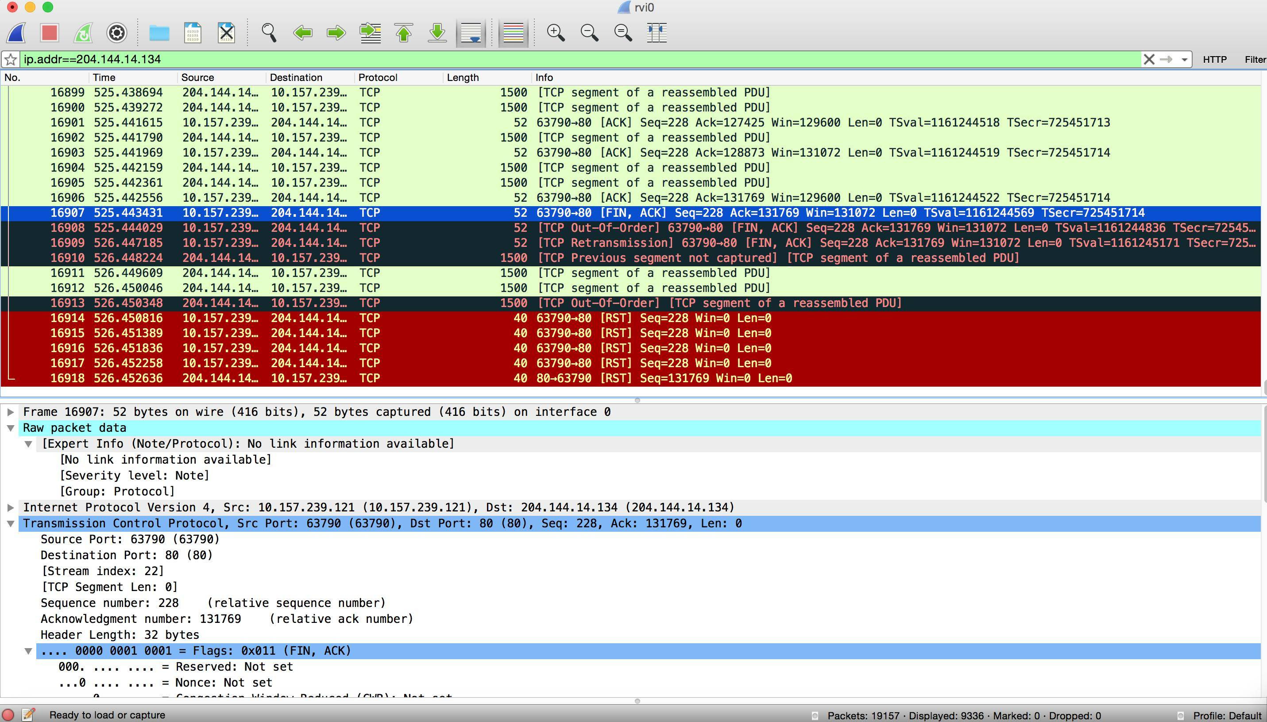Open capture options gear
The height and width of the screenshot is (722, 1267).
116,33
